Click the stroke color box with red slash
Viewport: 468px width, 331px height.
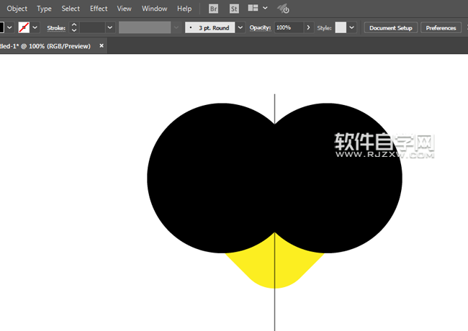24,27
